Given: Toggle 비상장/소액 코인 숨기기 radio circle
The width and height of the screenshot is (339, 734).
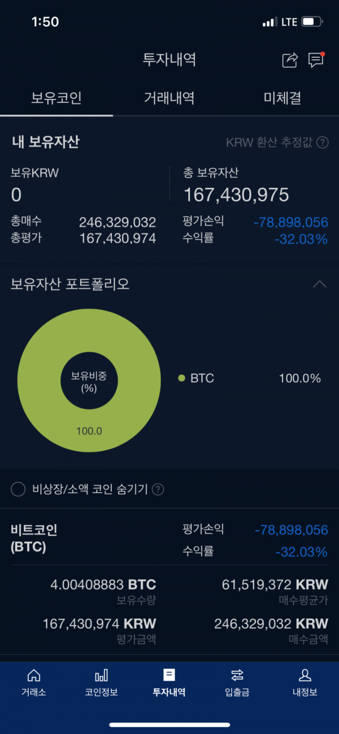Looking at the screenshot, I should (x=19, y=490).
